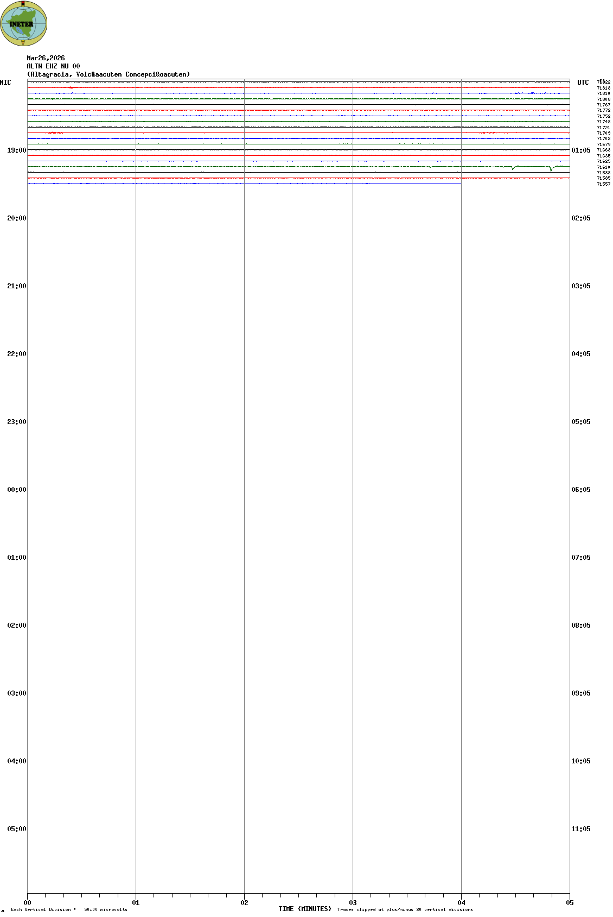Click the Altagracia volcano location caption
The height and width of the screenshot is (917, 613).
pos(108,74)
